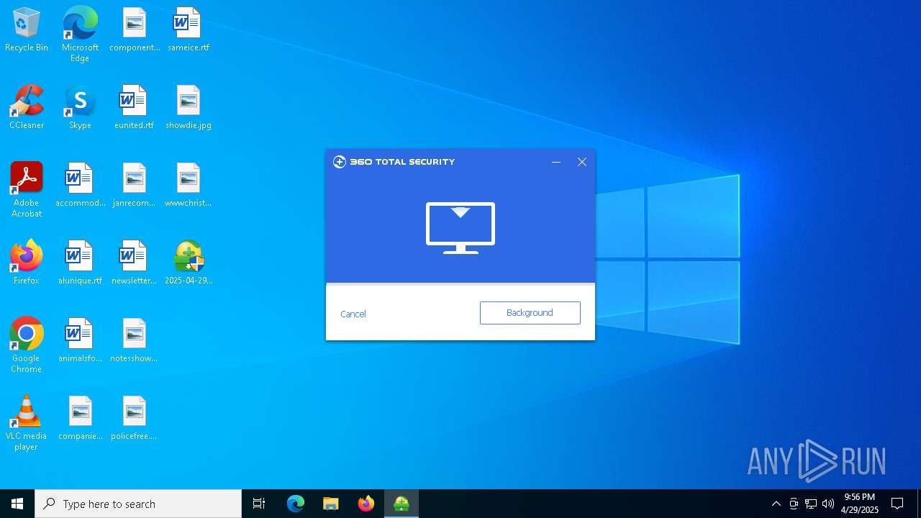
Task: Select the eunited.rtf document icon
Action: tap(135, 108)
